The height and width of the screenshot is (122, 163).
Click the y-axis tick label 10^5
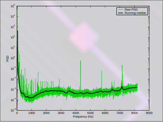[13, 6]
